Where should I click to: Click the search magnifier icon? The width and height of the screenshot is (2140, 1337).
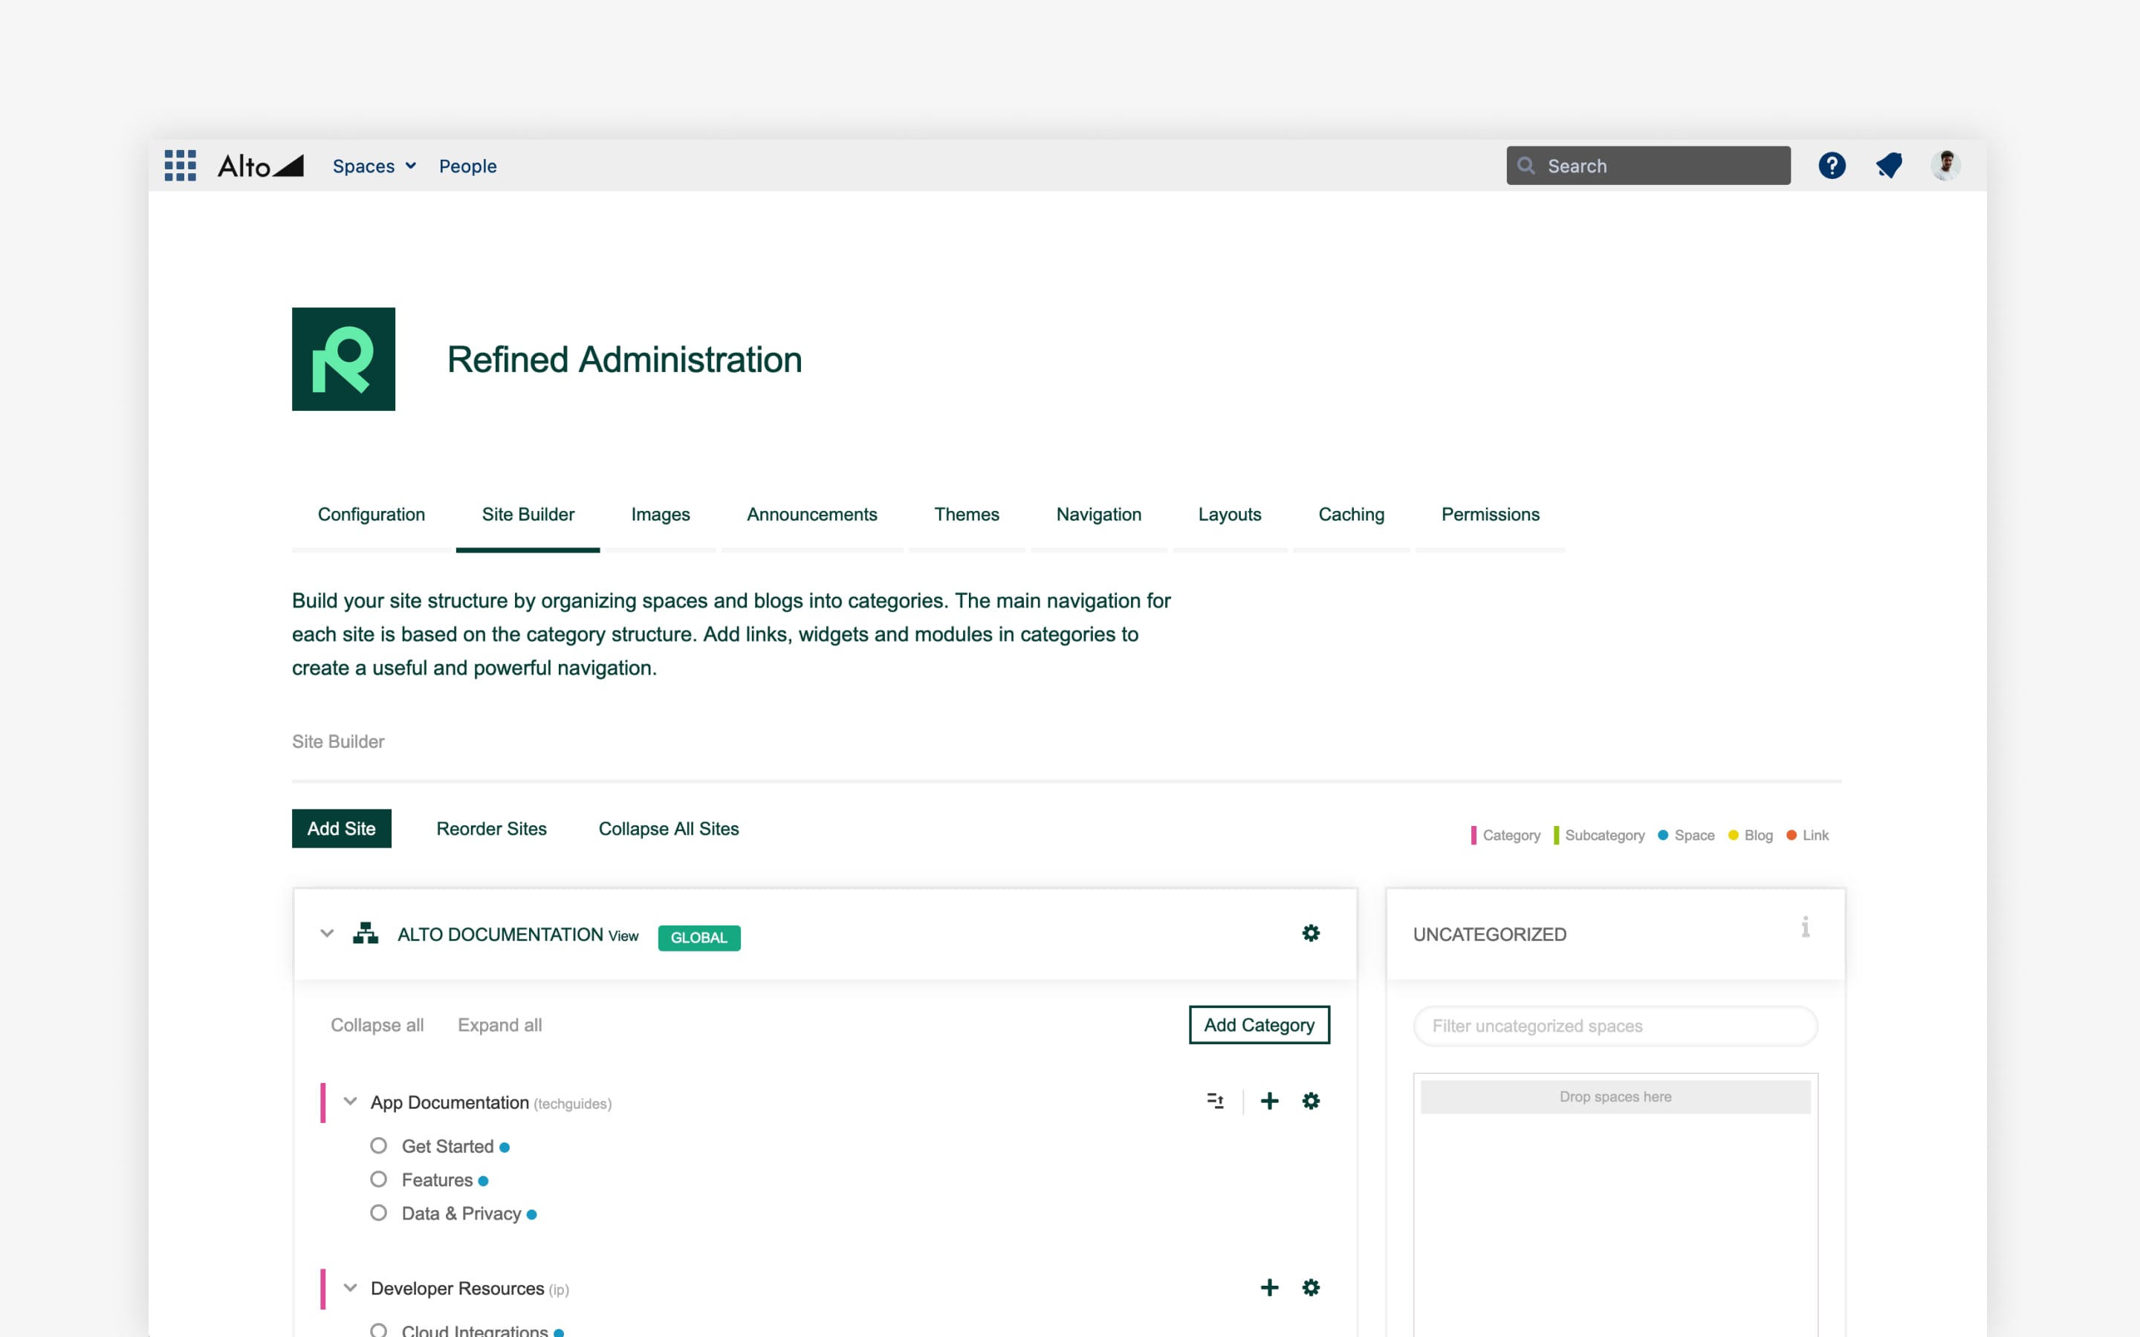1525,166
